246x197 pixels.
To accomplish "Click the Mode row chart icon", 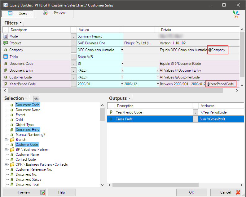I will pyautogui.click(x=6, y=36).
